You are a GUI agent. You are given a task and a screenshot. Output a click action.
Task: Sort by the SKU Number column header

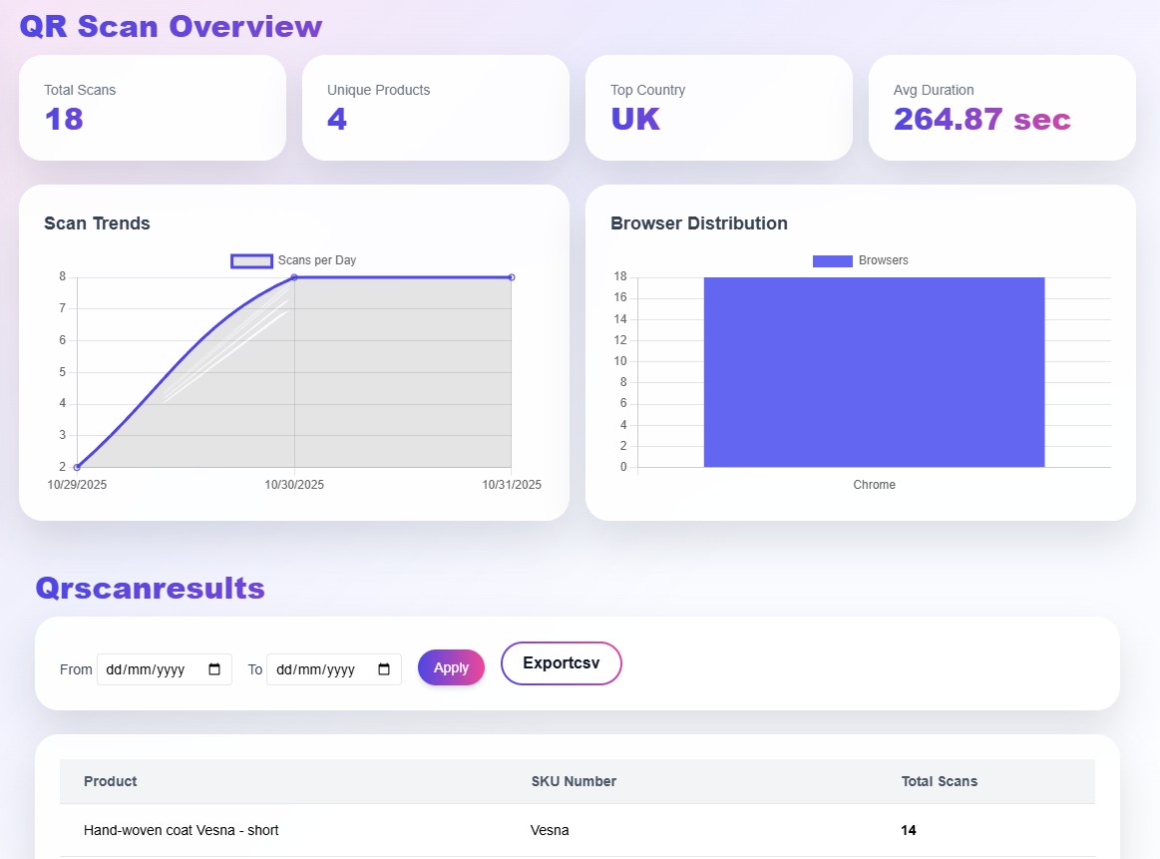(575, 781)
